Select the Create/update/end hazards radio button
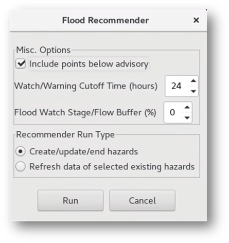The height and width of the screenshot is (243, 229). pos(21,151)
